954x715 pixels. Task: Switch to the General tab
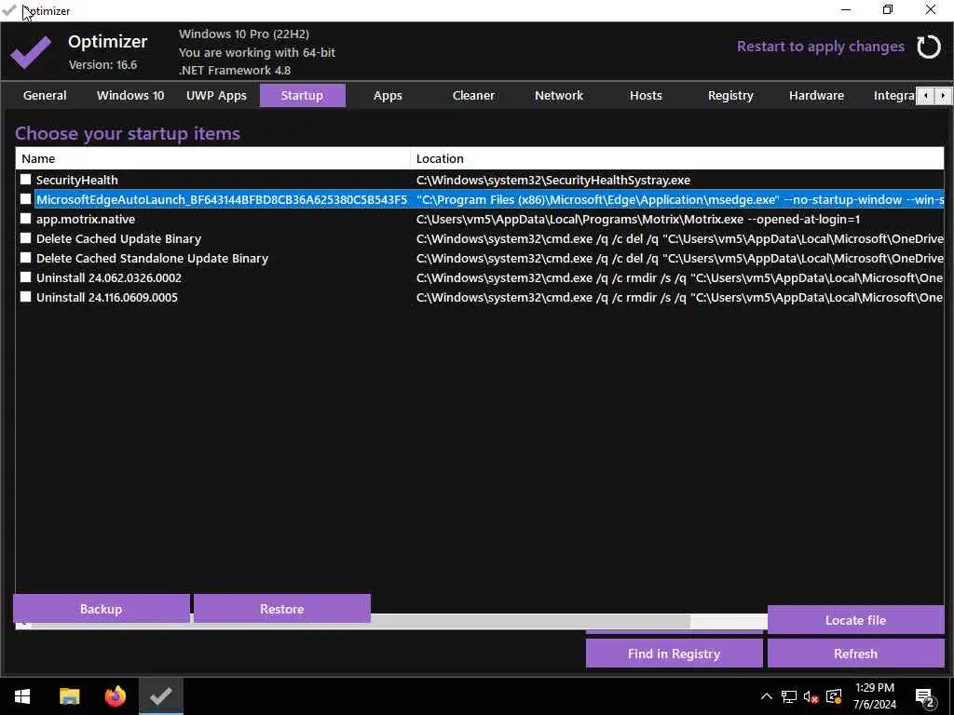45,96
